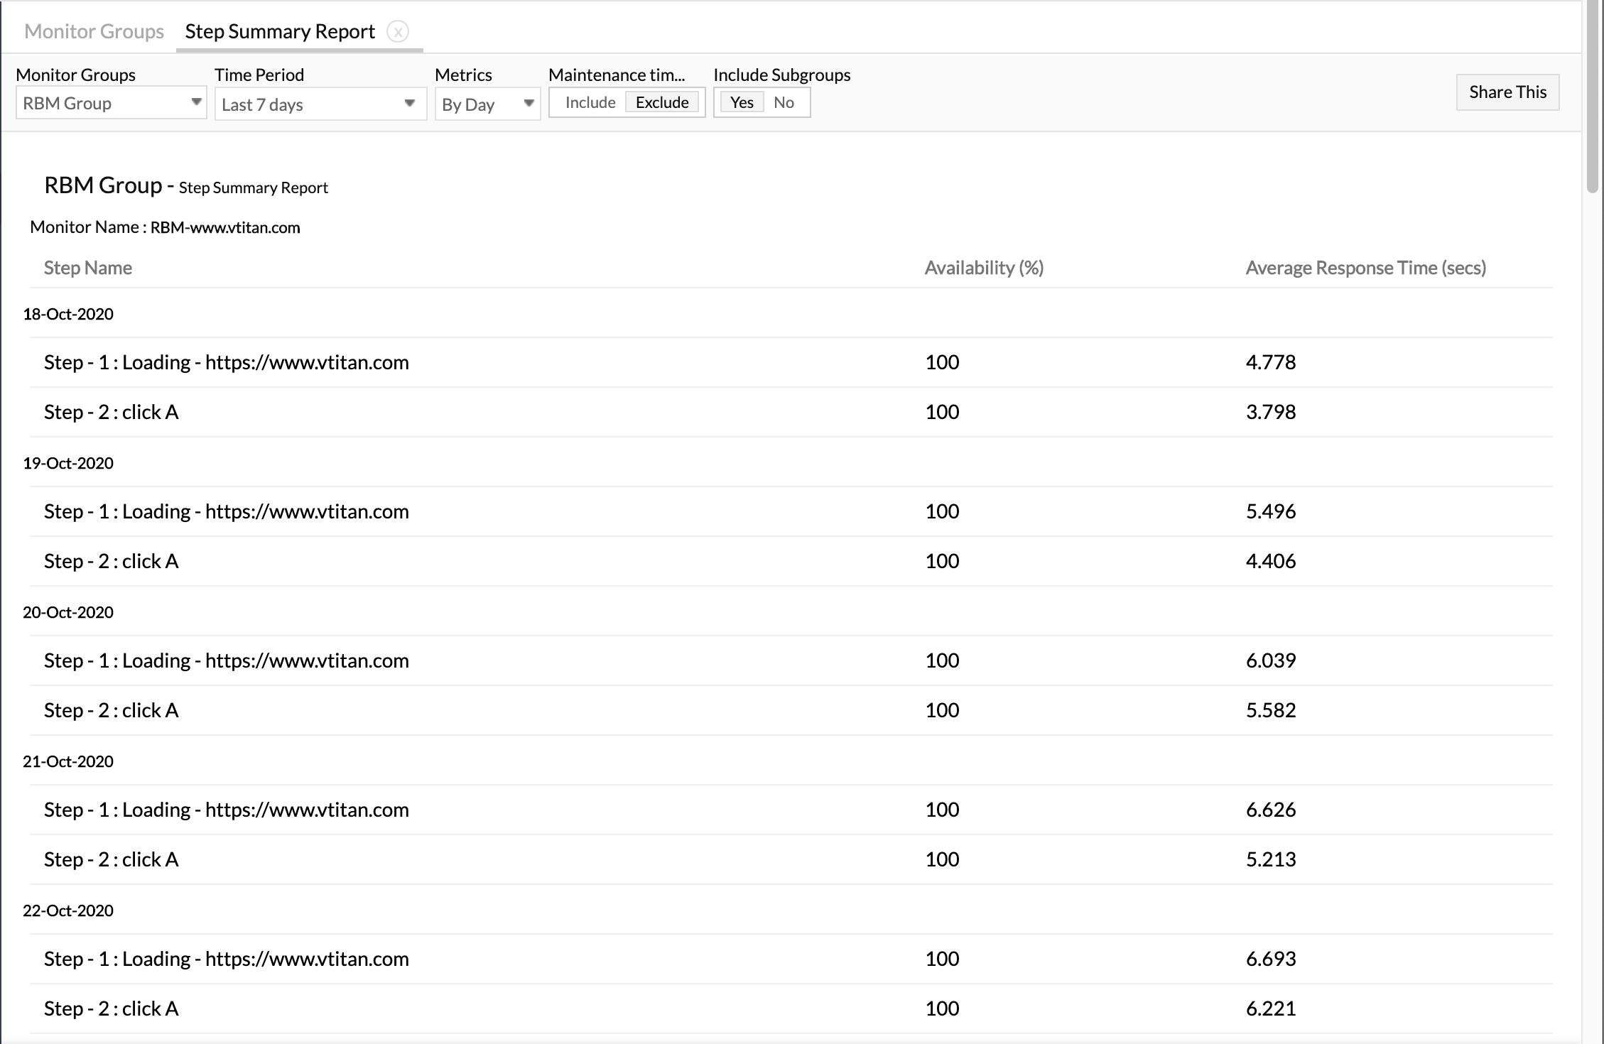Click the RBM-www.vtitan.com monitor name

point(225,228)
